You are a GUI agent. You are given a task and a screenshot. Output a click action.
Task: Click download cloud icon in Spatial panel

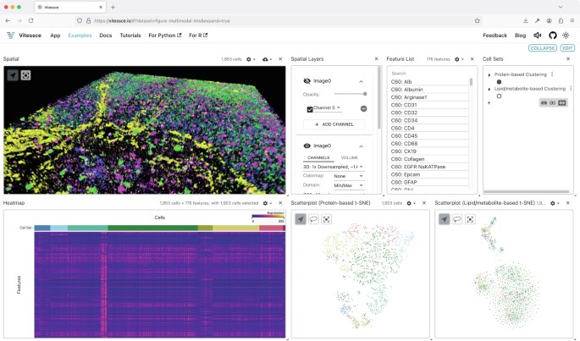(x=266, y=59)
